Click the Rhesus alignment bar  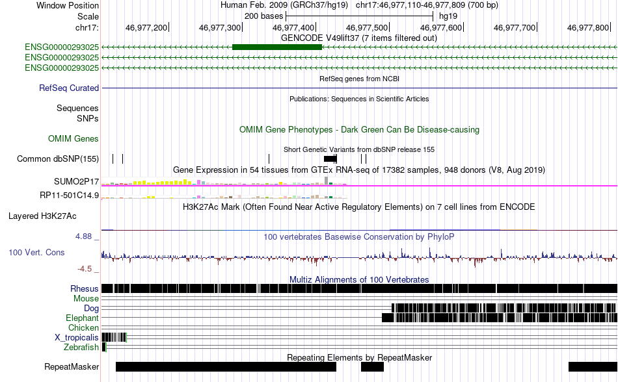[360, 288]
